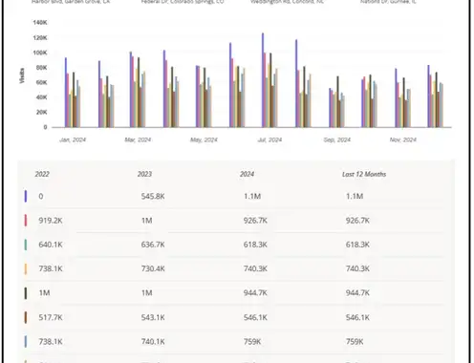Click the tallest purple bar above Jul, 2024

coord(263,80)
